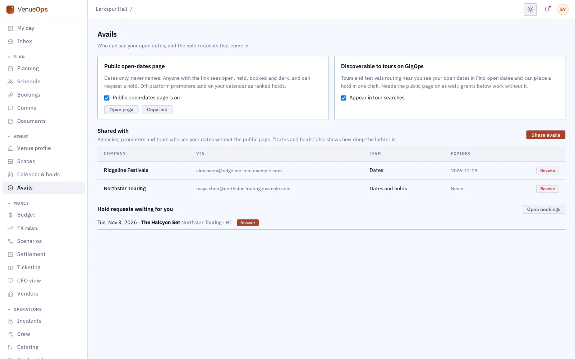Open Catering in the sidebar

tap(43, 347)
